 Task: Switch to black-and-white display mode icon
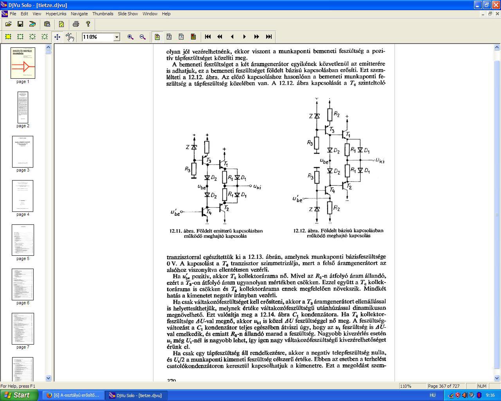click(x=169, y=37)
